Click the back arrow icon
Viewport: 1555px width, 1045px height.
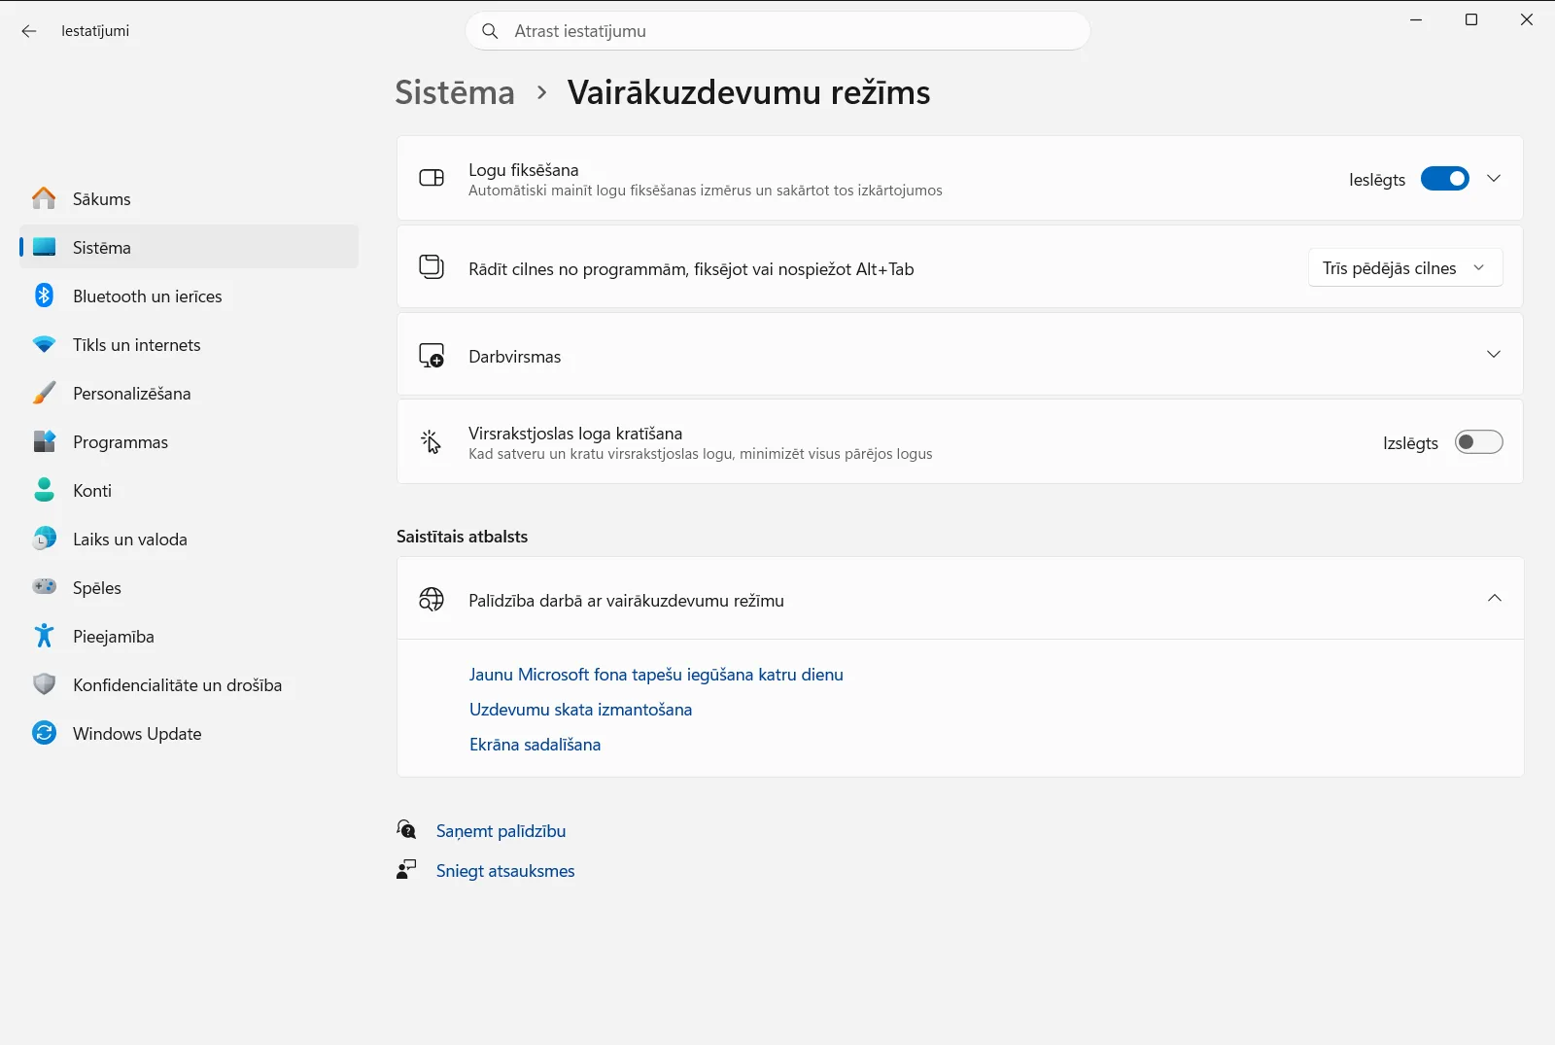[x=29, y=31]
